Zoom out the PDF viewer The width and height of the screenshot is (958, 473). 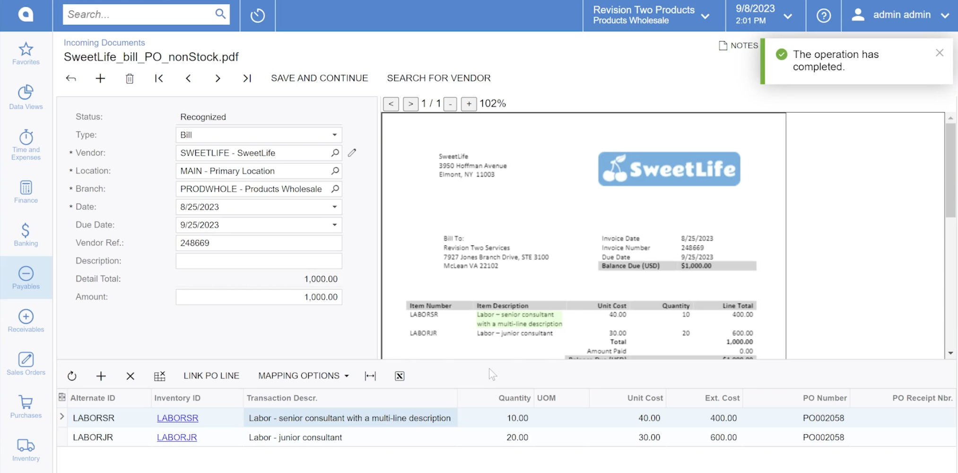click(451, 104)
